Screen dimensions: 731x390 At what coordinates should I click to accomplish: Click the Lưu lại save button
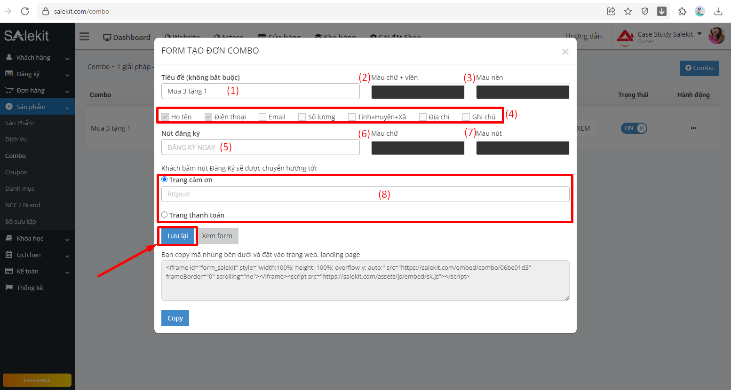(178, 236)
